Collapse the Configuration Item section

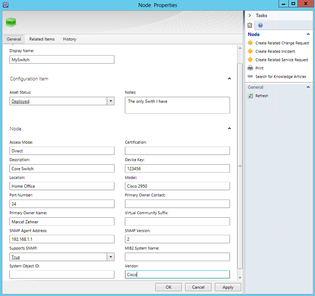(229, 79)
